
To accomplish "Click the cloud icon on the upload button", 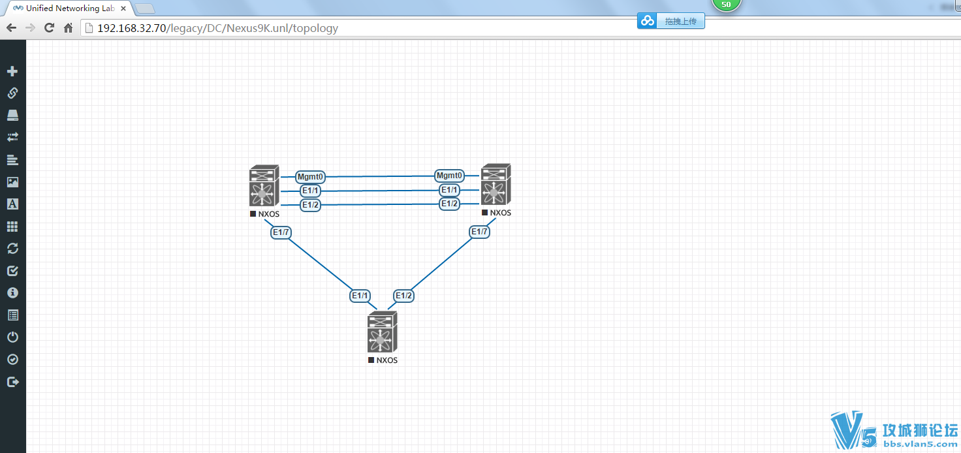I will (x=647, y=21).
